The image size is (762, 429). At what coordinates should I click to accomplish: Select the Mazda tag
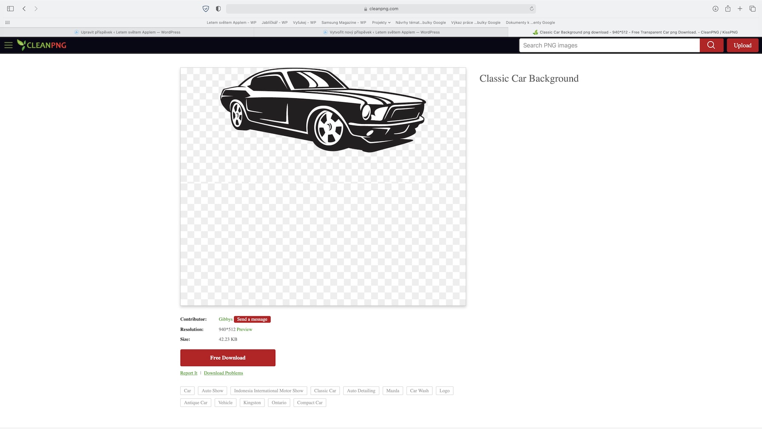393,391
